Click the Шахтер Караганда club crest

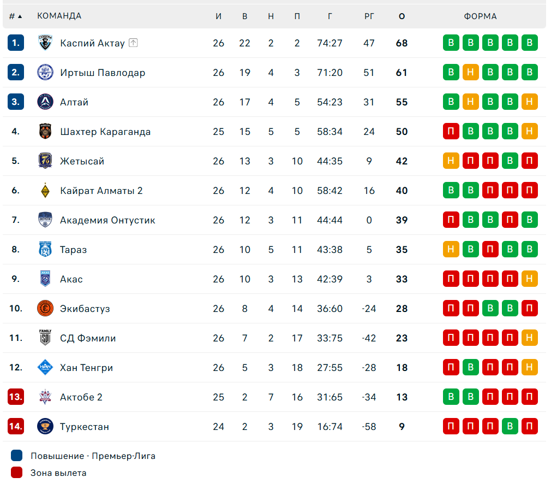point(45,131)
